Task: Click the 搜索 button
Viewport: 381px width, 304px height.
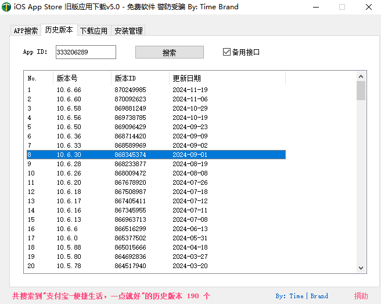Action: coord(170,52)
